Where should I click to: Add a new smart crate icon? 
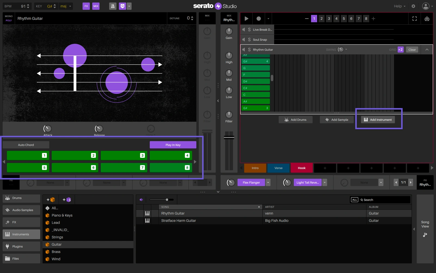(x=67, y=200)
